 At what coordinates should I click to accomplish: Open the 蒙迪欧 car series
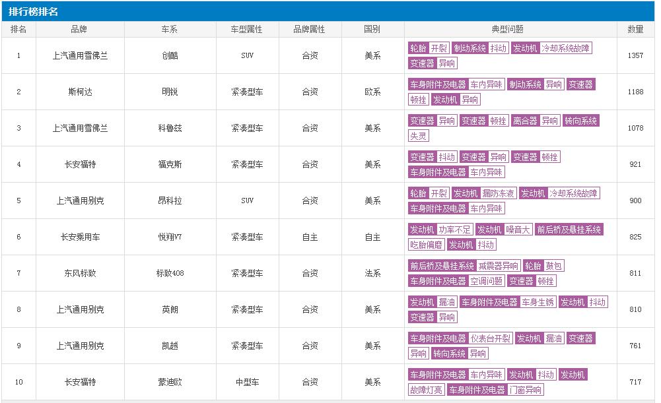click(x=170, y=381)
